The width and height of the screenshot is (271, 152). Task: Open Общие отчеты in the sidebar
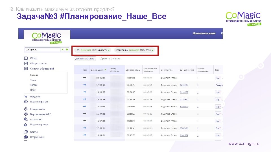pyautogui.click(x=39, y=63)
